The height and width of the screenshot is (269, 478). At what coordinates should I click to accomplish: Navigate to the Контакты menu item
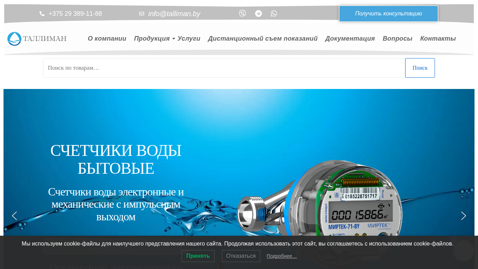438,39
